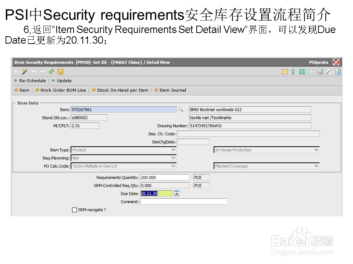This screenshot has height=264, width=353.
Task: Click the orange save diskette icon
Action: point(61,71)
